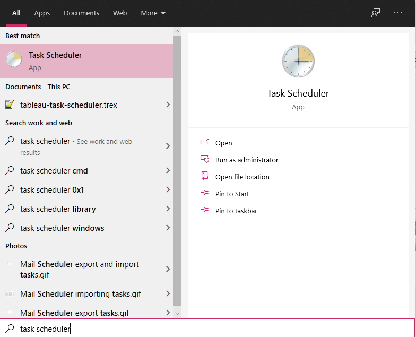Click the large Task Scheduler clock icon
This screenshot has width=416, height=337.
[x=298, y=61]
